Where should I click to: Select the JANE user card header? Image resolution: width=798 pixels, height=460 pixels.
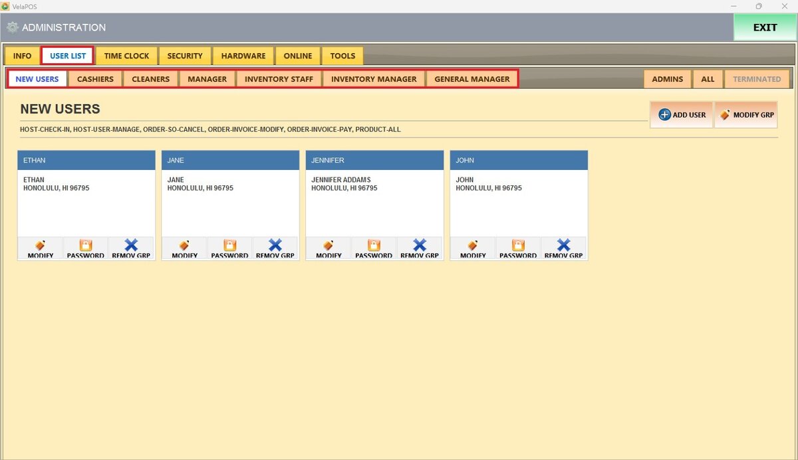click(231, 160)
